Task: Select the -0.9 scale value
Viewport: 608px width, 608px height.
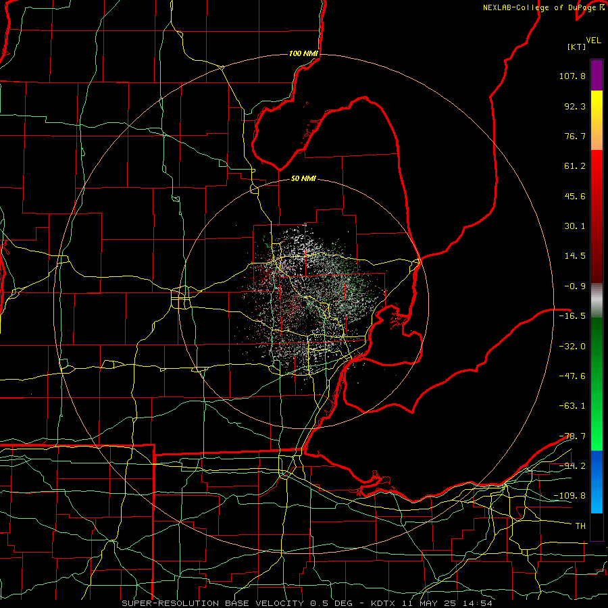Action: coord(575,286)
